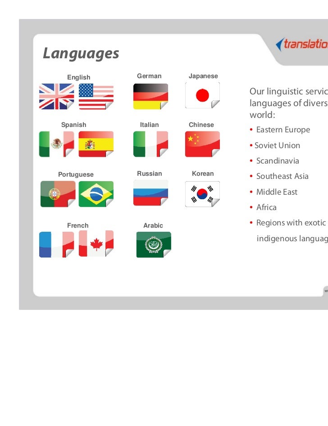
Task: Select the Russian flag icon
Action: [150, 192]
